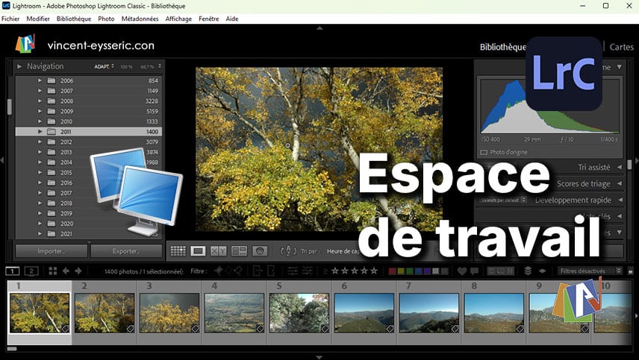Expand the Navigation panel

pyautogui.click(x=19, y=66)
